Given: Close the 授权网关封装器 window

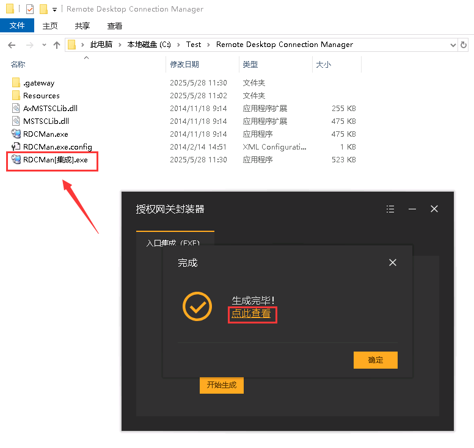Looking at the screenshot, I should [x=434, y=209].
